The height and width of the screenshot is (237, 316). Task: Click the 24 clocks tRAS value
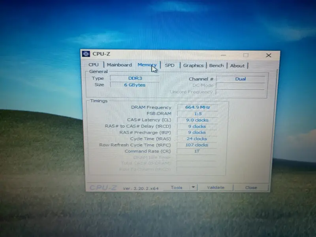pos(197,139)
